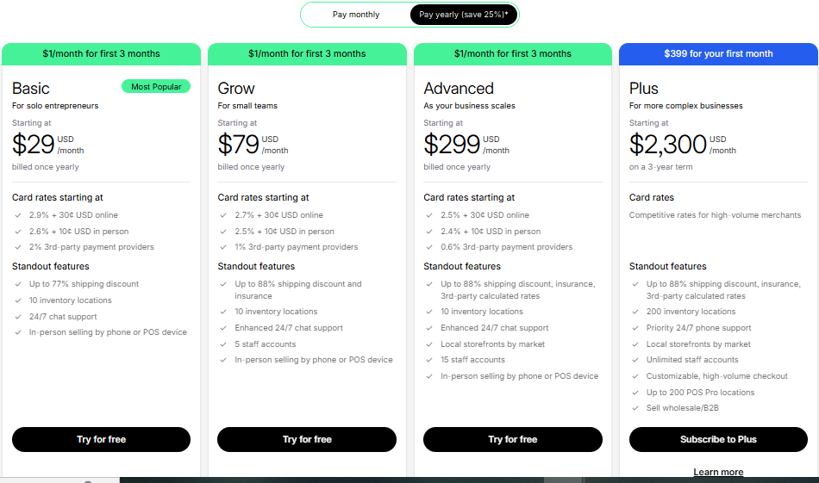Click Try for free under Basic plan
This screenshot has height=483, width=819.
pos(102,439)
